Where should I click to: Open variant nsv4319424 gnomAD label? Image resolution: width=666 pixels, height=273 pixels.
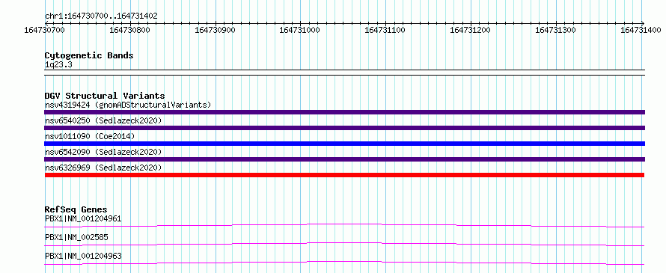(x=128, y=105)
